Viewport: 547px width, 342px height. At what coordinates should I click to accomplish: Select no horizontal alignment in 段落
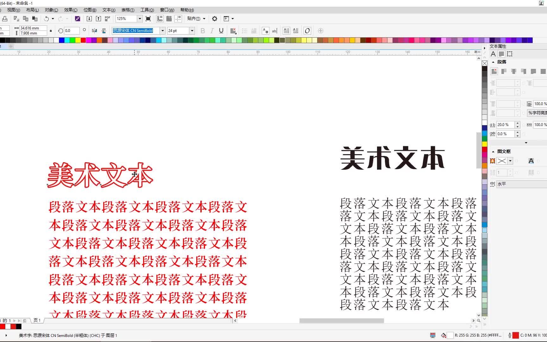click(x=494, y=72)
